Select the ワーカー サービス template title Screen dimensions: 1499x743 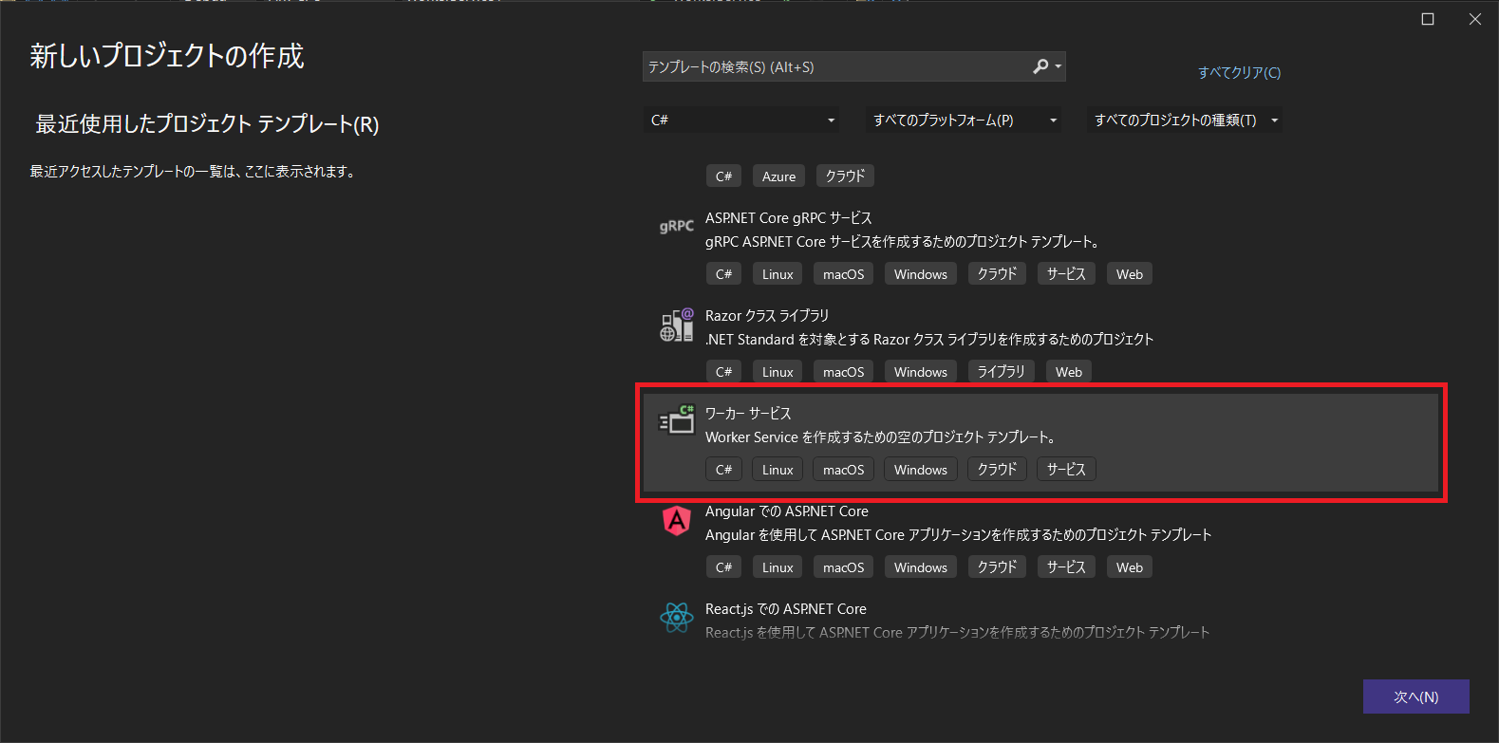click(x=748, y=414)
